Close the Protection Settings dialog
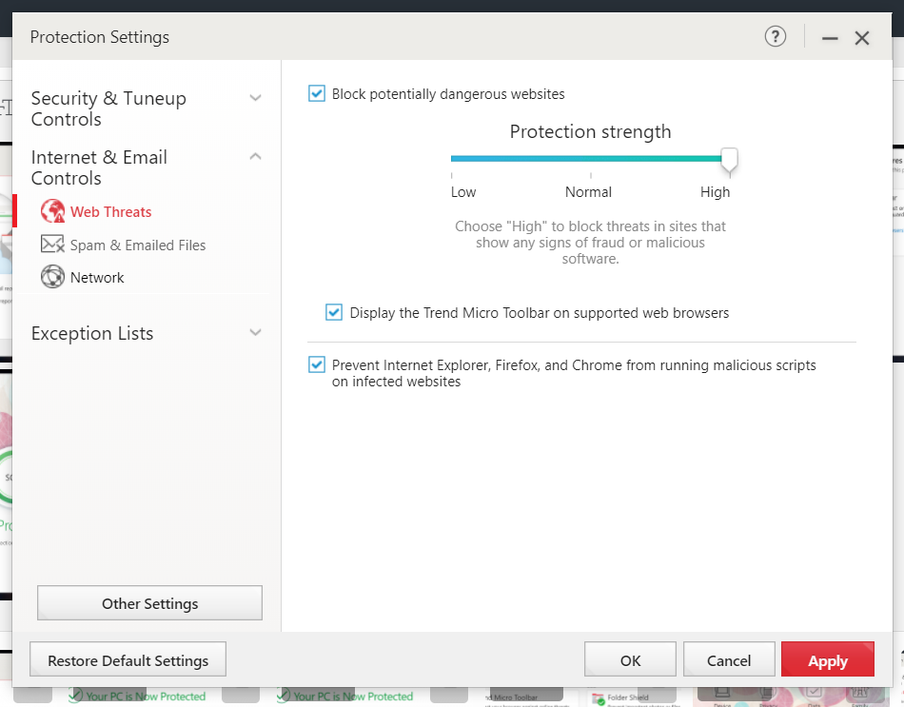 pyautogui.click(x=862, y=38)
